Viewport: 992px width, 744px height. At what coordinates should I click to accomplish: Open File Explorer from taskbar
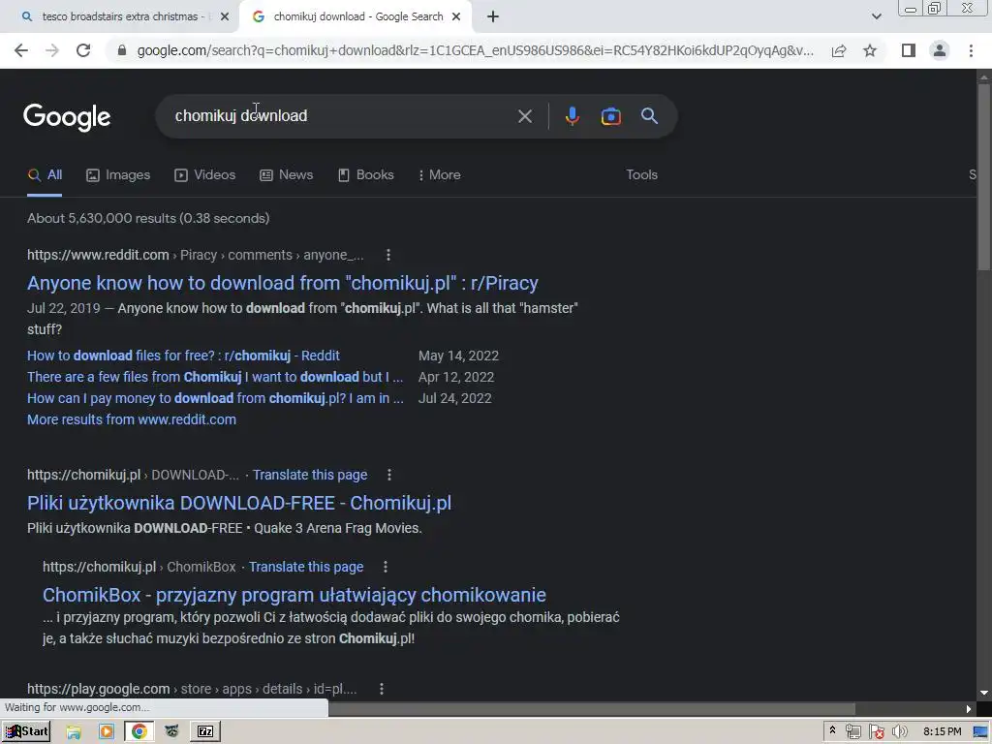click(74, 732)
